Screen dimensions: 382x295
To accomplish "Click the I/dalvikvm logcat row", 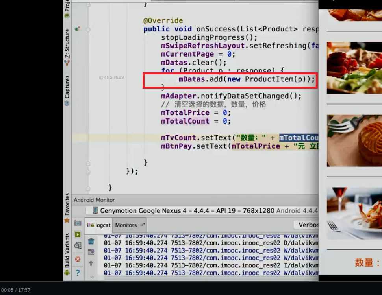I will (211, 265).
